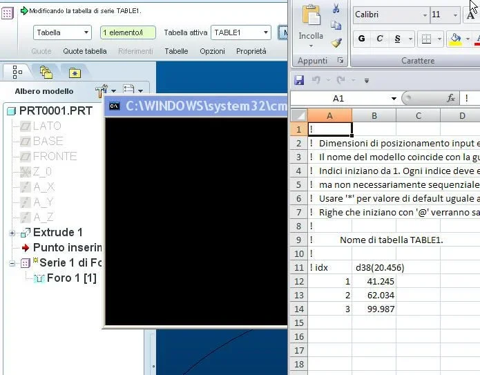Click the cell borders icon

pyautogui.click(x=426, y=39)
